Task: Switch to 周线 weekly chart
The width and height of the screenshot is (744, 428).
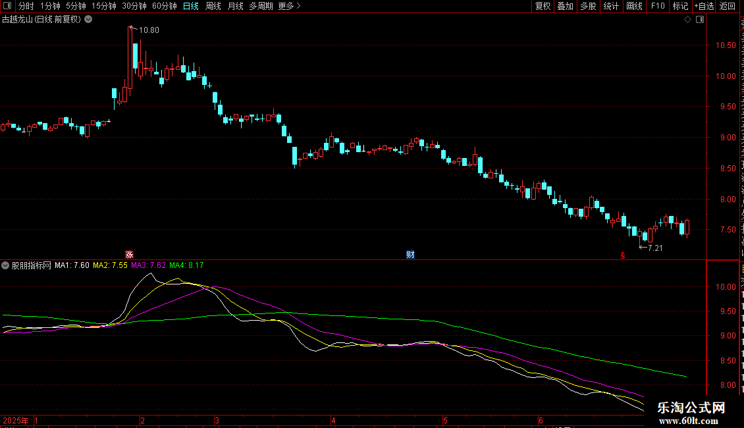Action: [213, 6]
